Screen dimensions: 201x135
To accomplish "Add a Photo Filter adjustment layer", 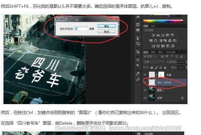I will click(165, 40).
